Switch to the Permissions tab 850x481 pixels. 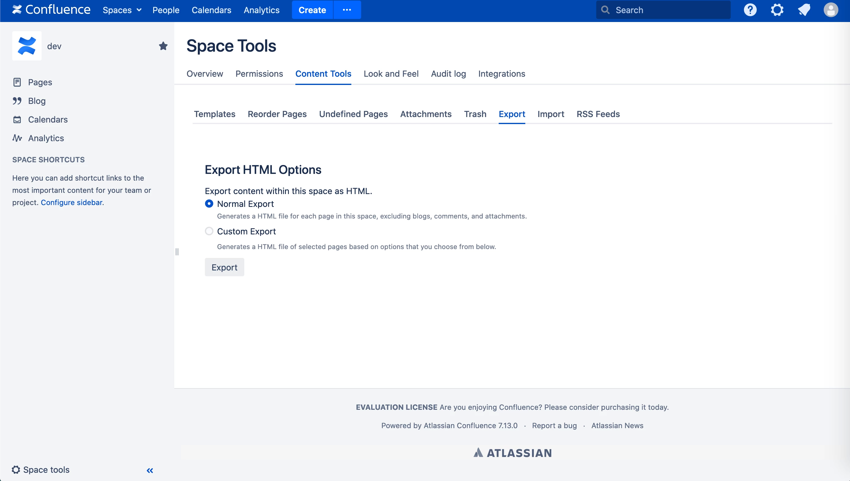(259, 74)
